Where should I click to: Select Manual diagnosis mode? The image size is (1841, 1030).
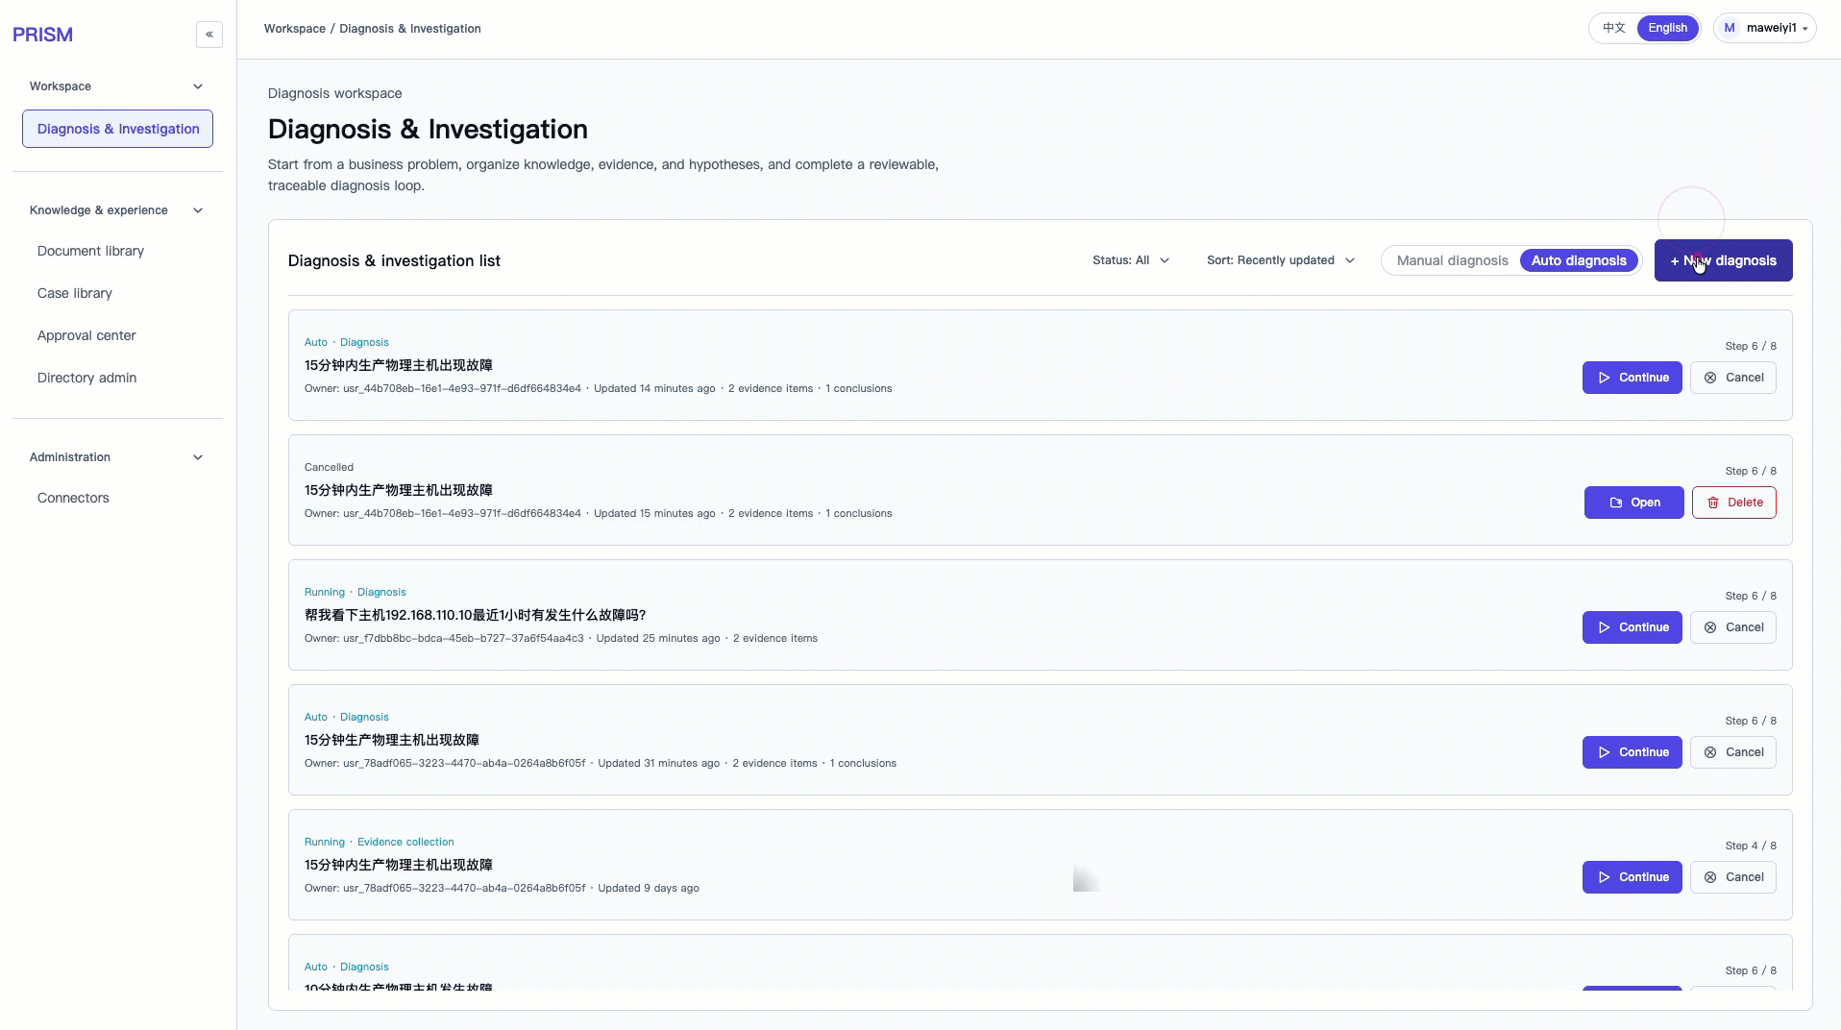coord(1452,260)
